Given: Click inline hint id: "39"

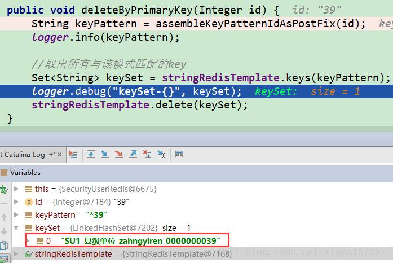Looking at the screenshot, I should click(x=317, y=10).
